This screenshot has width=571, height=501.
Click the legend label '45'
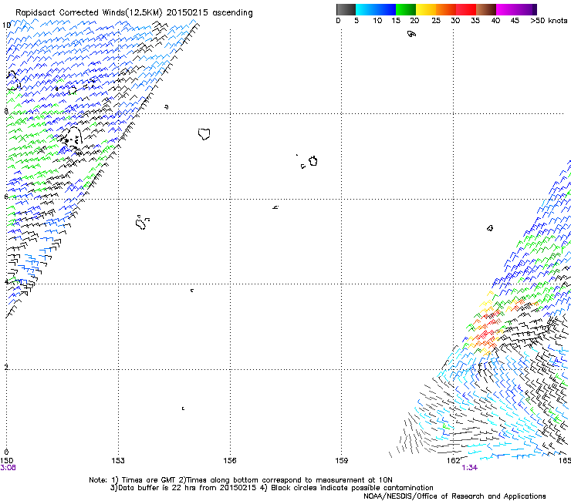click(515, 21)
